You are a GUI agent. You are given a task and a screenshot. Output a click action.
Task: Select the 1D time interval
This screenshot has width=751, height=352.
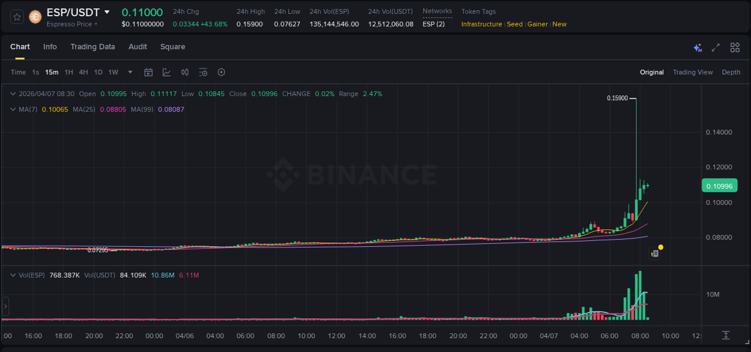tap(98, 71)
